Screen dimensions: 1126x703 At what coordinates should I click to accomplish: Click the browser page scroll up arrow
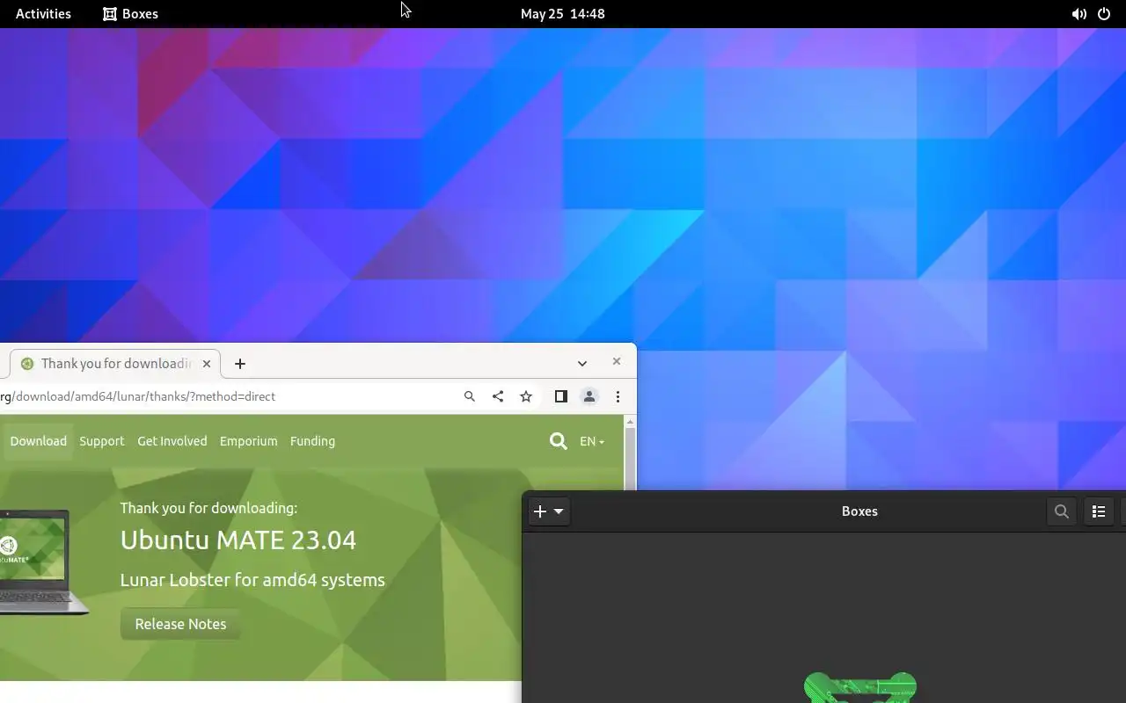click(x=630, y=423)
